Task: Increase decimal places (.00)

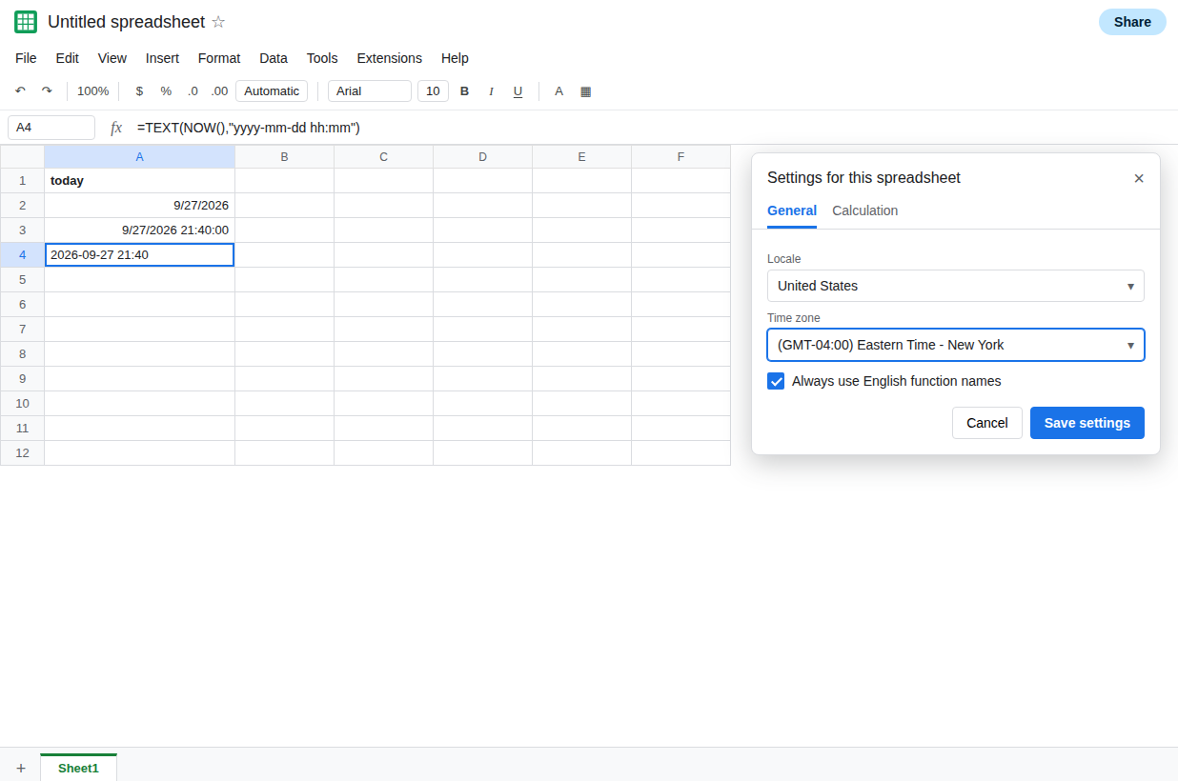Action: pos(219,91)
